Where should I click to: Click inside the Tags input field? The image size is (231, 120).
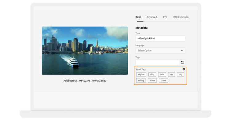[x=157, y=62]
